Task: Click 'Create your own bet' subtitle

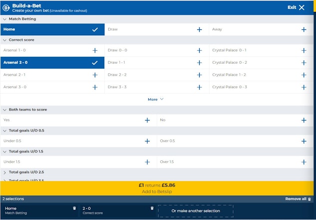Action: 30,10
